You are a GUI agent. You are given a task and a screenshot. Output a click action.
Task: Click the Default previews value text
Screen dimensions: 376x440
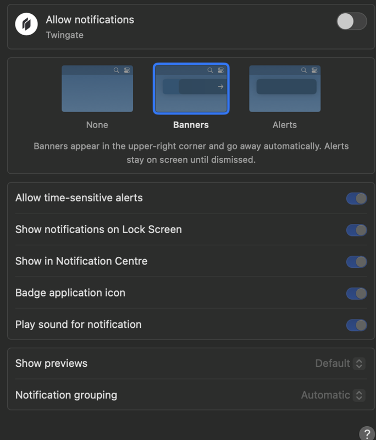click(333, 364)
